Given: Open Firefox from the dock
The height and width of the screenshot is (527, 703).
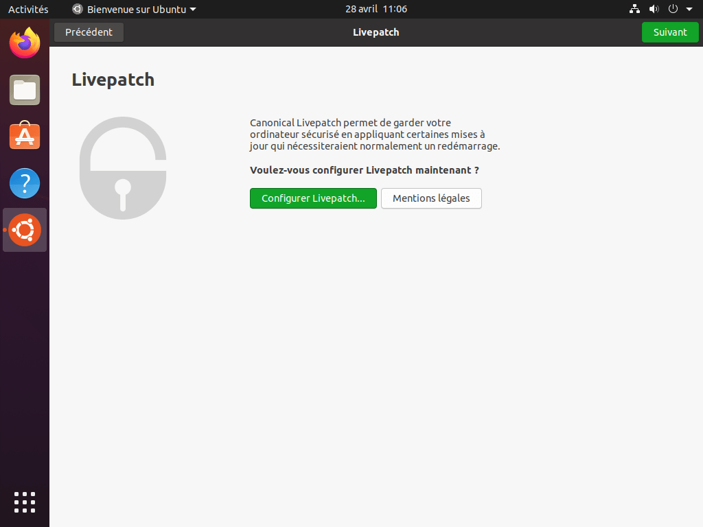Looking at the screenshot, I should pos(25,43).
